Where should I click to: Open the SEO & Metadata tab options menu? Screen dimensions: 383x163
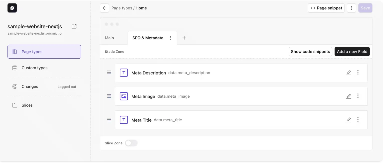[170, 38]
